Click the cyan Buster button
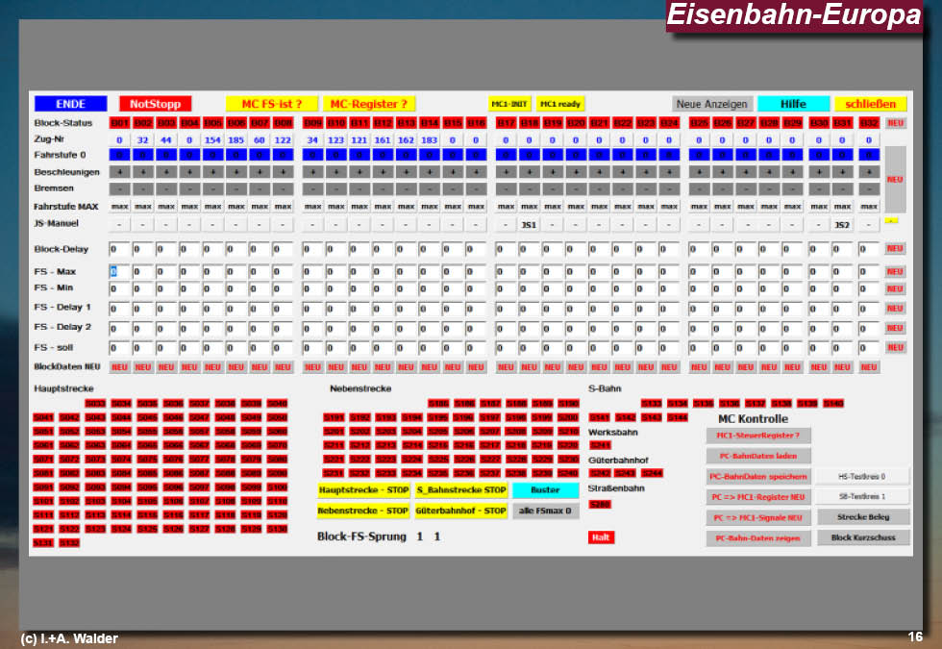The height and width of the screenshot is (649, 942). pyautogui.click(x=545, y=490)
